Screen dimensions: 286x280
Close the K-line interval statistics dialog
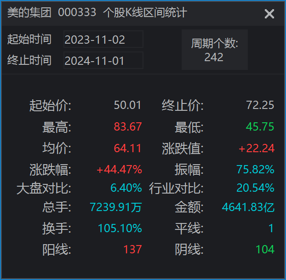point(269,14)
